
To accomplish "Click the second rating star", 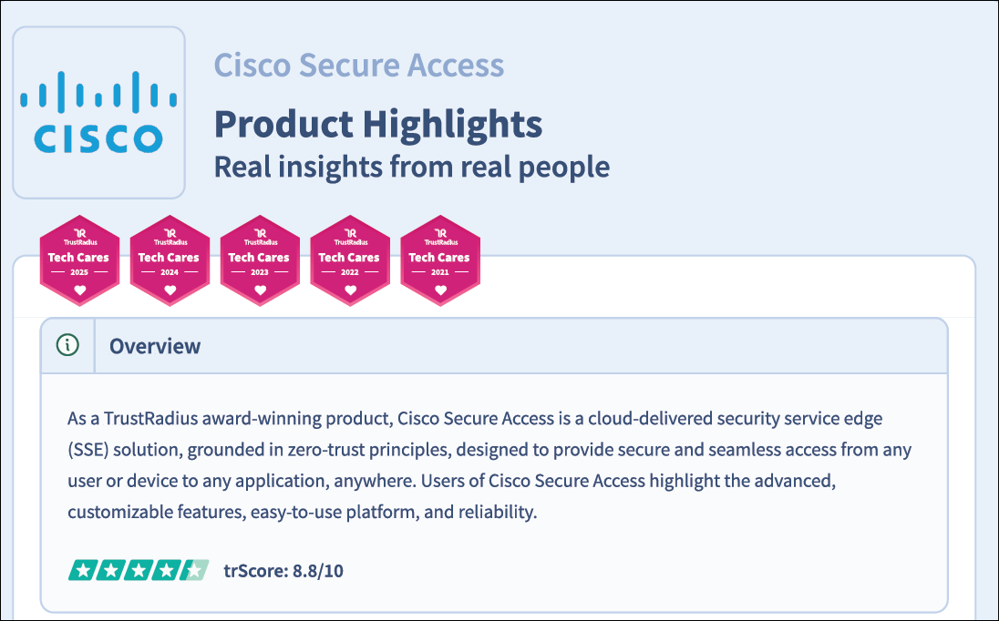I will pos(110,571).
